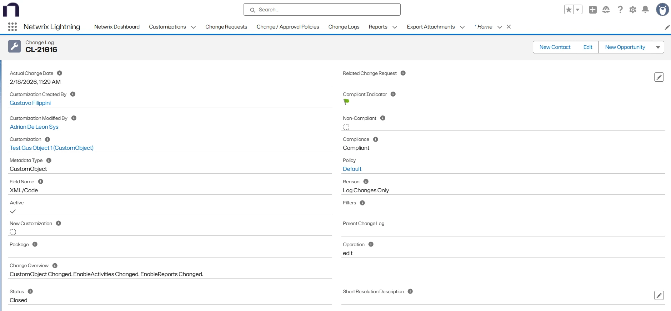
Task: Open the Setup gear icon
Action: coord(632,10)
